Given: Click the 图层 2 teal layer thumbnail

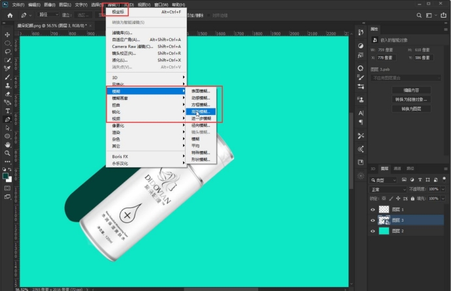Looking at the screenshot, I should point(384,231).
